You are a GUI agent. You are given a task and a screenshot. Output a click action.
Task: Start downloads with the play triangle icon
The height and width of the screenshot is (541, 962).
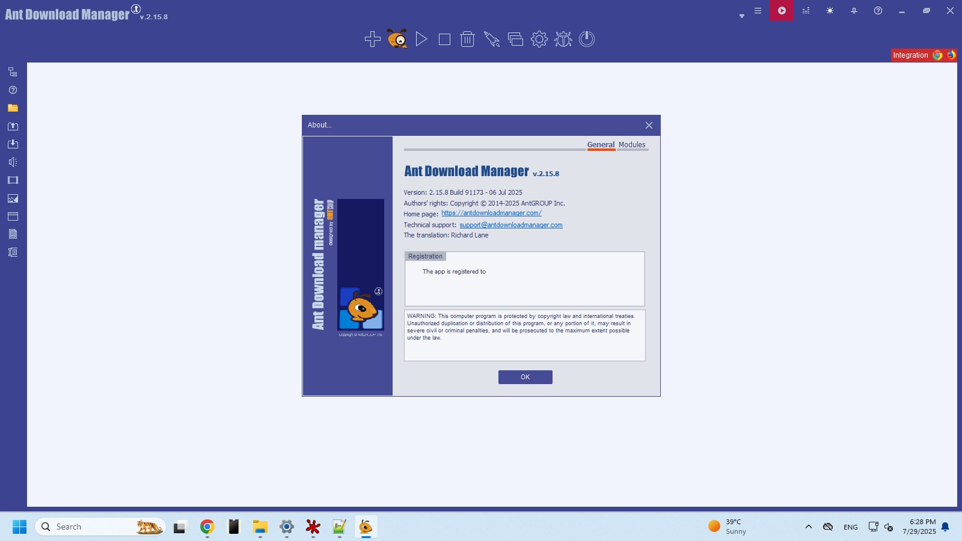(x=421, y=39)
